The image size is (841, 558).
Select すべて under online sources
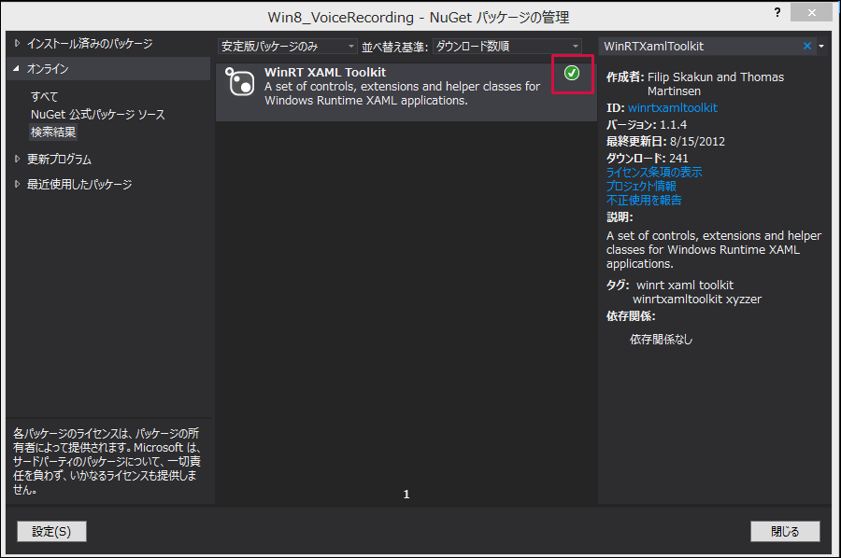[44, 96]
